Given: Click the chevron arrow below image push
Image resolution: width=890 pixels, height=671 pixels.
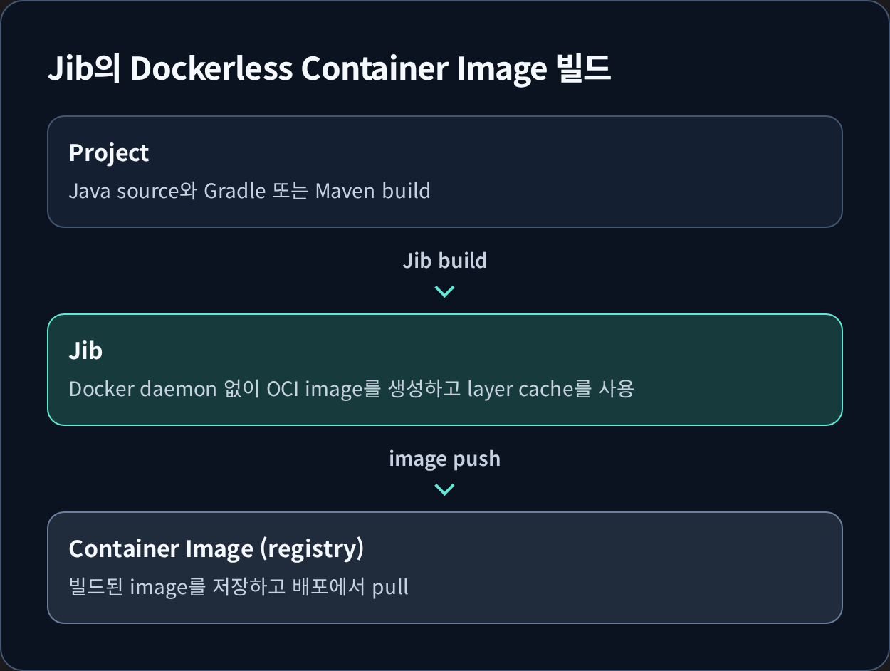Looking at the screenshot, I should pos(444,489).
